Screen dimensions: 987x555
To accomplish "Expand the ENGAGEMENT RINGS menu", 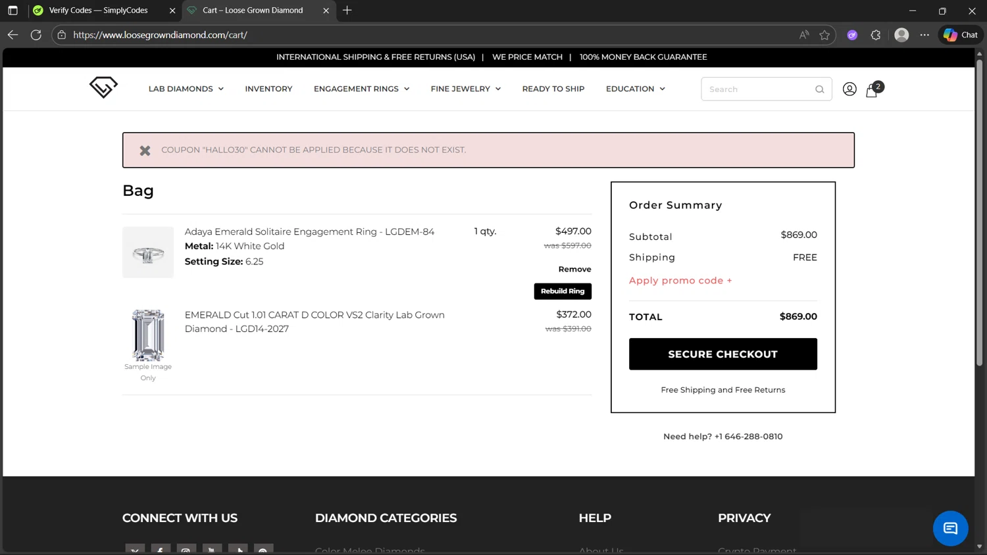I will (361, 89).
